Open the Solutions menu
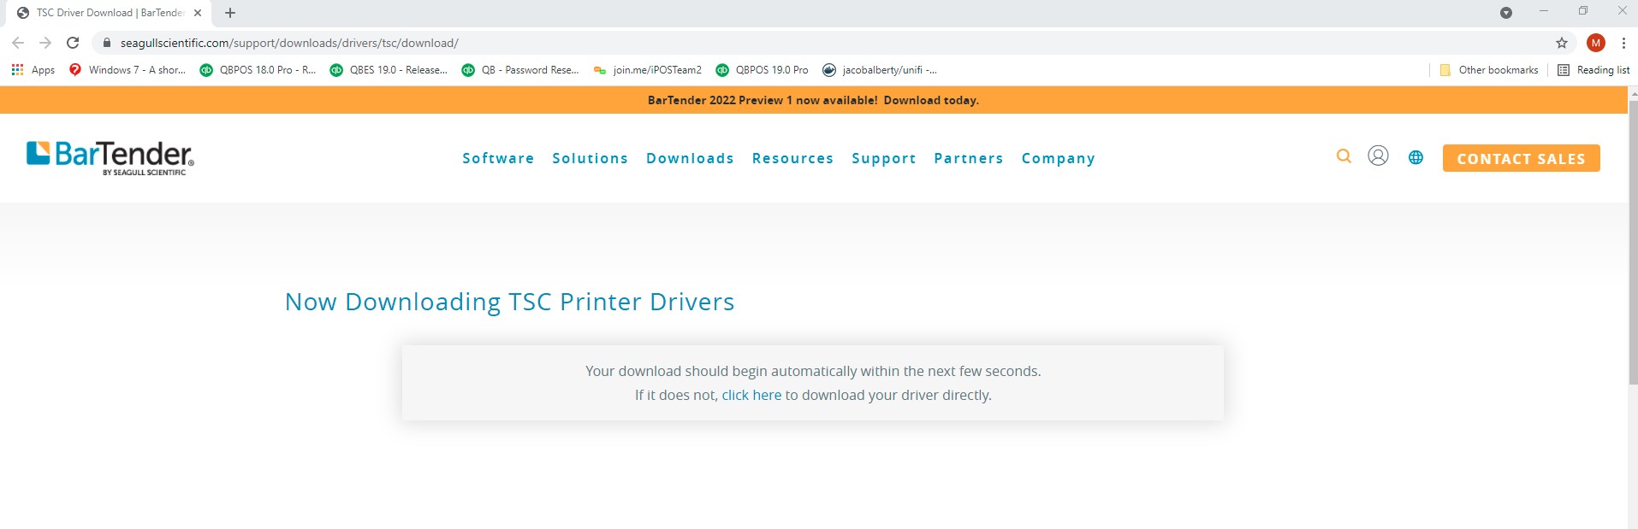 tap(591, 158)
